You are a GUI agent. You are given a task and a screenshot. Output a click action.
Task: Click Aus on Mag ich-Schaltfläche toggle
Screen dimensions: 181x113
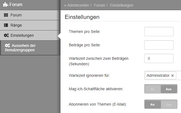pos(169,89)
